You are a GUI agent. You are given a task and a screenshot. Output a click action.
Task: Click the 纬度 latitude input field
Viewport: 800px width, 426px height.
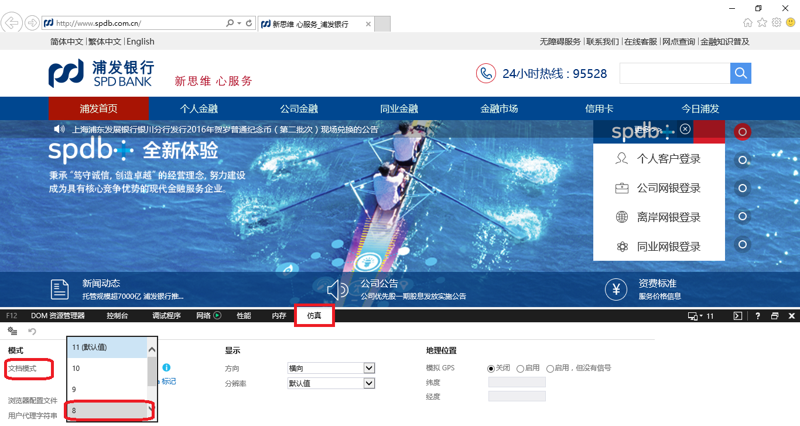click(x=517, y=382)
